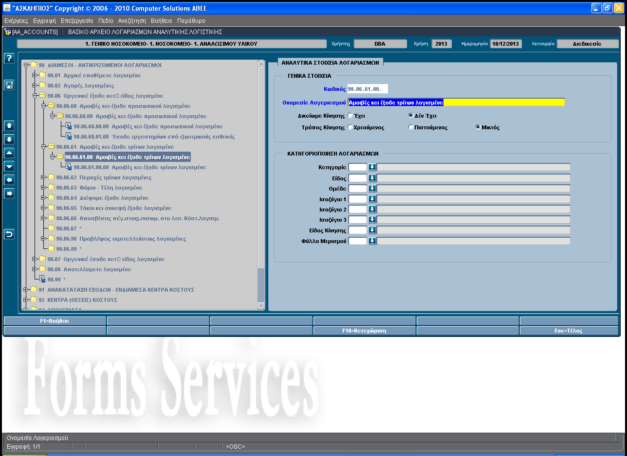Select the 'Έχει' radio button
The width and height of the screenshot is (627, 456).
click(350, 116)
